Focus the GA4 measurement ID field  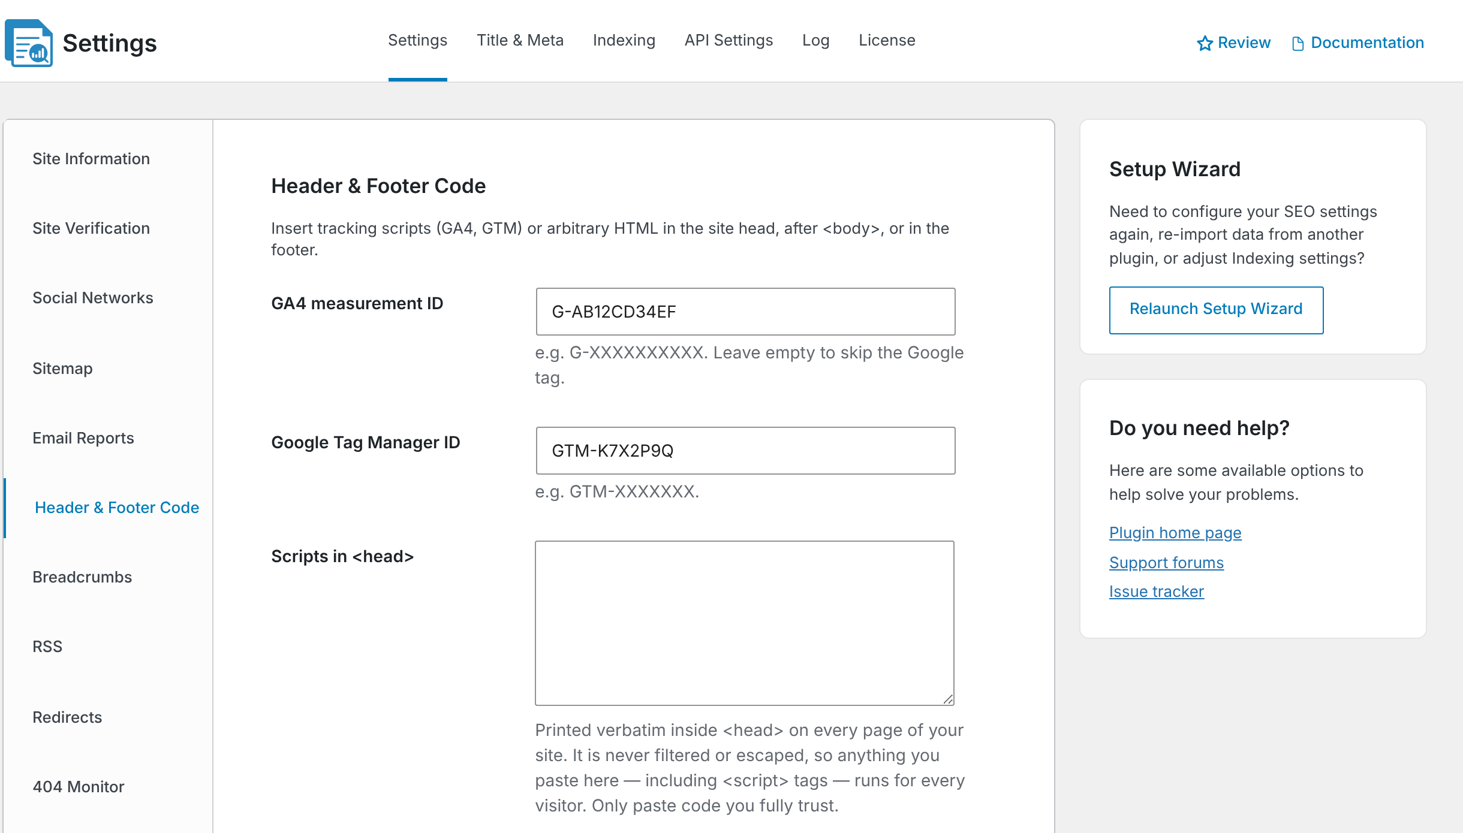pos(745,312)
